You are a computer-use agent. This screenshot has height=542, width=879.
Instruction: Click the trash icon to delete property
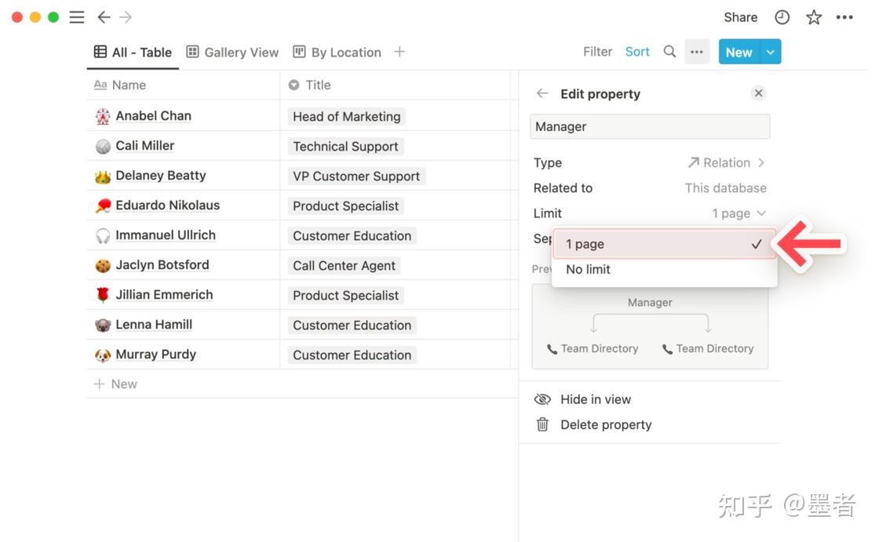542,424
